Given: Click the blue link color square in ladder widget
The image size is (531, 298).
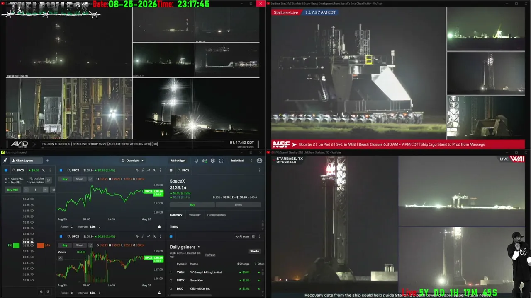Looking at the screenshot, I should (6, 170).
